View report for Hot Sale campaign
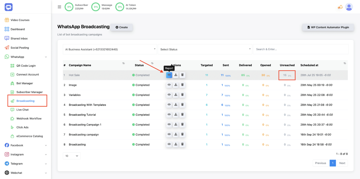This screenshot has width=360, height=179. click(169, 75)
